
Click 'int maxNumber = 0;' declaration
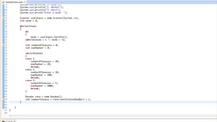(x=38, y=48)
